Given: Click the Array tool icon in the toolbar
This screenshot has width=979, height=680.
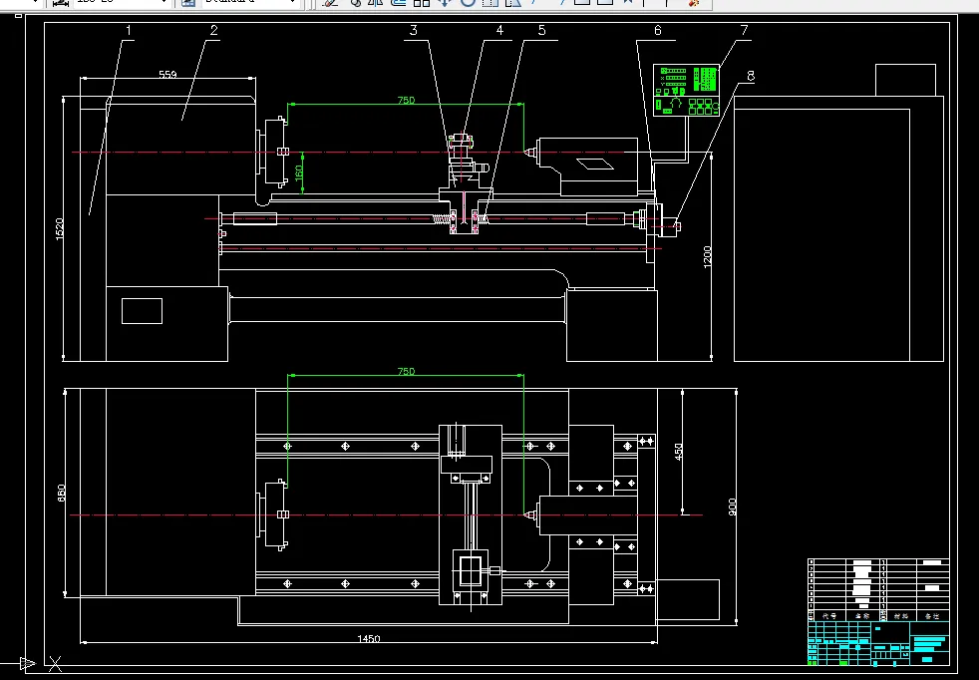Looking at the screenshot, I should (x=422, y=3).
